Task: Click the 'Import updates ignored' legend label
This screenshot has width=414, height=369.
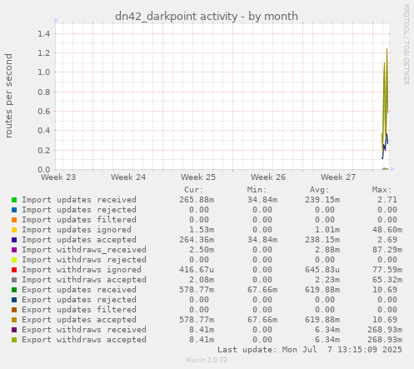Action: 77,230
